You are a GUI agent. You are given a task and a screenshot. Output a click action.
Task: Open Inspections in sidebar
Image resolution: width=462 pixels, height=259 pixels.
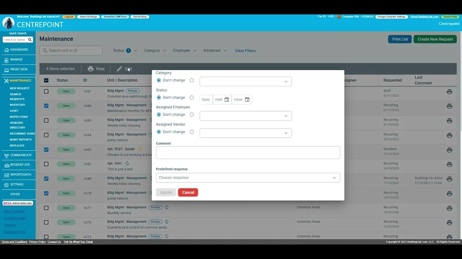click(x=19, y=117)
